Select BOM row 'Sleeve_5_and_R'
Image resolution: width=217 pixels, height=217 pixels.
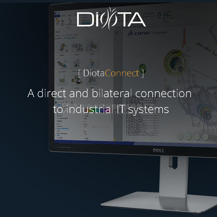[x=142, y=122]
